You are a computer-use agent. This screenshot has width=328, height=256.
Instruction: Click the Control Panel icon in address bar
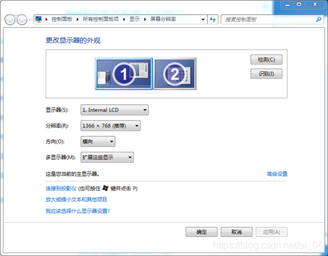click(x=38, y=19)
